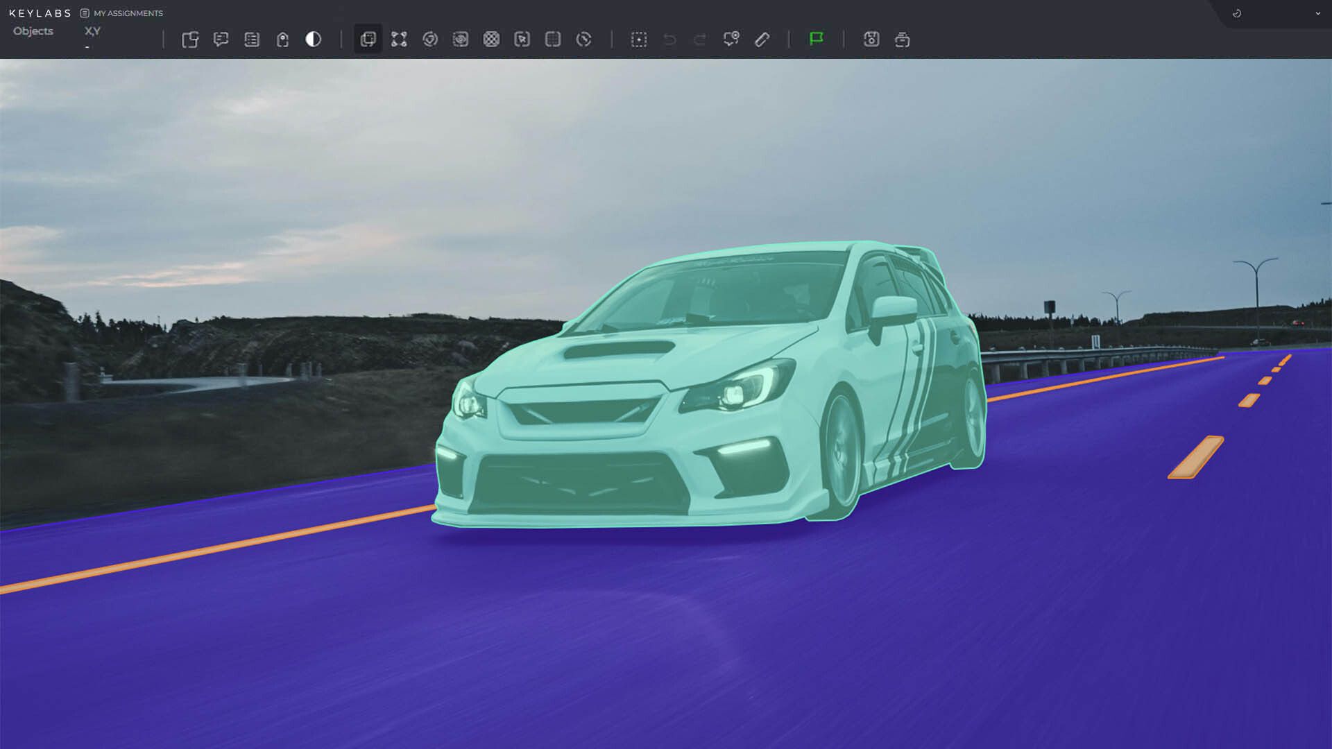Toggle the brightness/contrast half-circle icon
The image size is (1332, 749).
314,40
